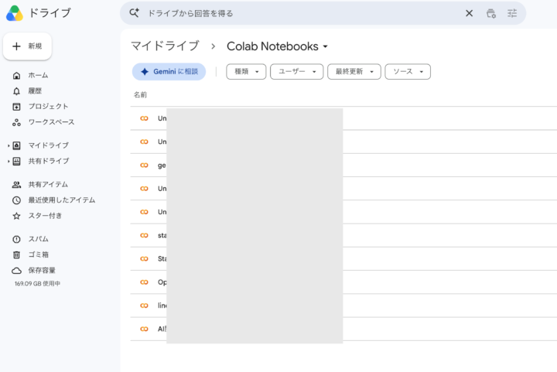Open the search settings icon beside filters

tap(491, 13)
